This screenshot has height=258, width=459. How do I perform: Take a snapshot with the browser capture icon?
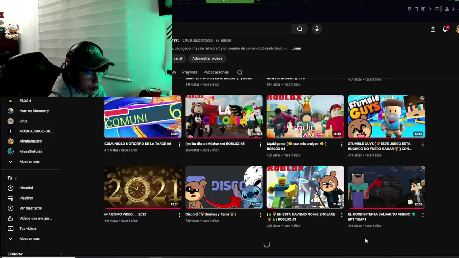[x=416, y=9]
